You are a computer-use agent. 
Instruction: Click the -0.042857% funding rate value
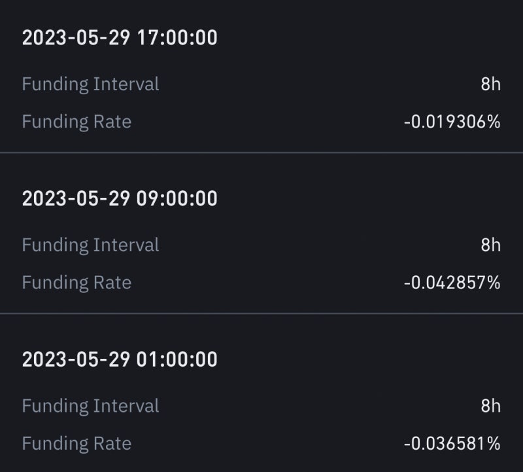pos(452,282)
